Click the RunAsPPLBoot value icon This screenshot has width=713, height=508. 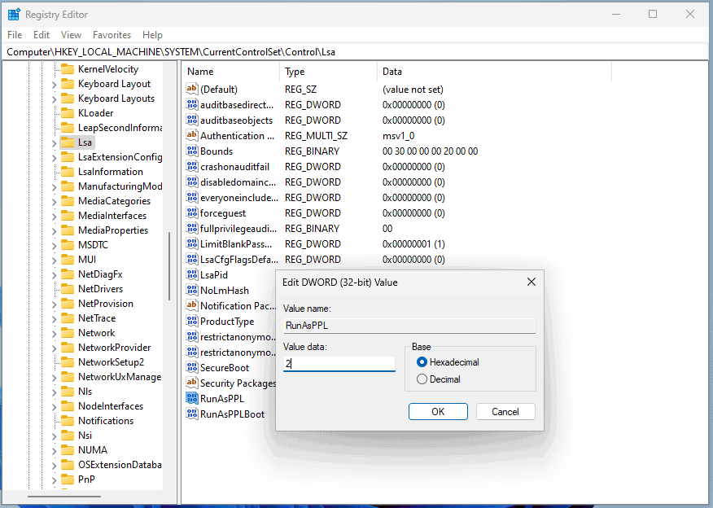click(x=192, y=414)
